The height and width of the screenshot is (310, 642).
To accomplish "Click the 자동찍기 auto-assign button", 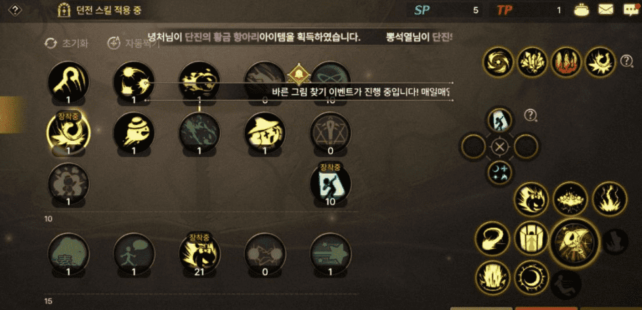I will 133,43.
